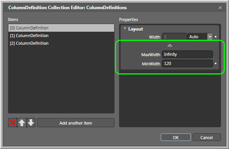Screen dimensions: 229x149
Task: Select [2] ColumnDefinition in Items list
Action: (x=61, y=43)
